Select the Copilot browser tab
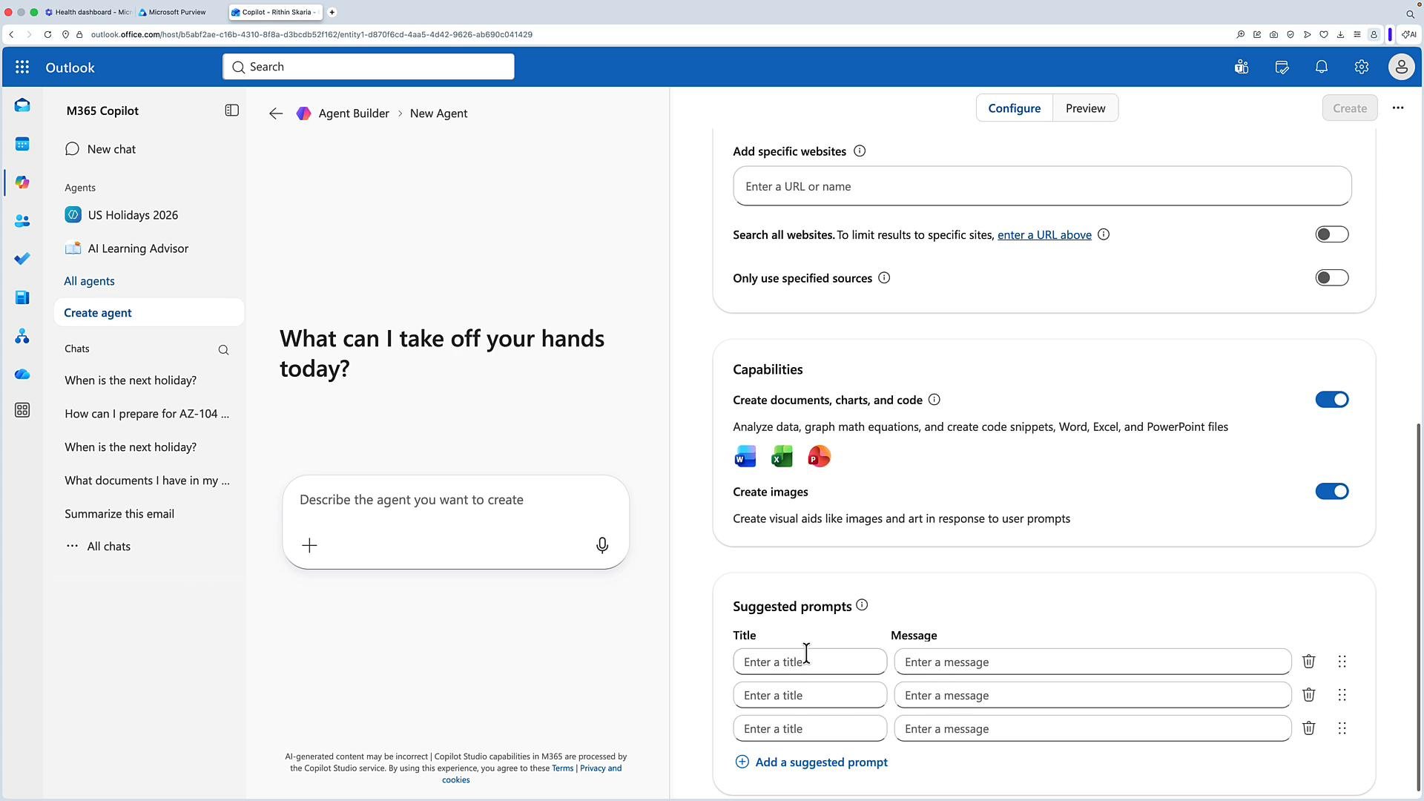 pyautogui.click(x=275, y=12)
